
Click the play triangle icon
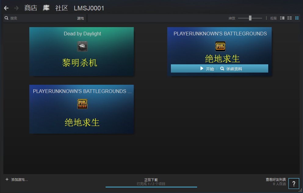point(202,69)
